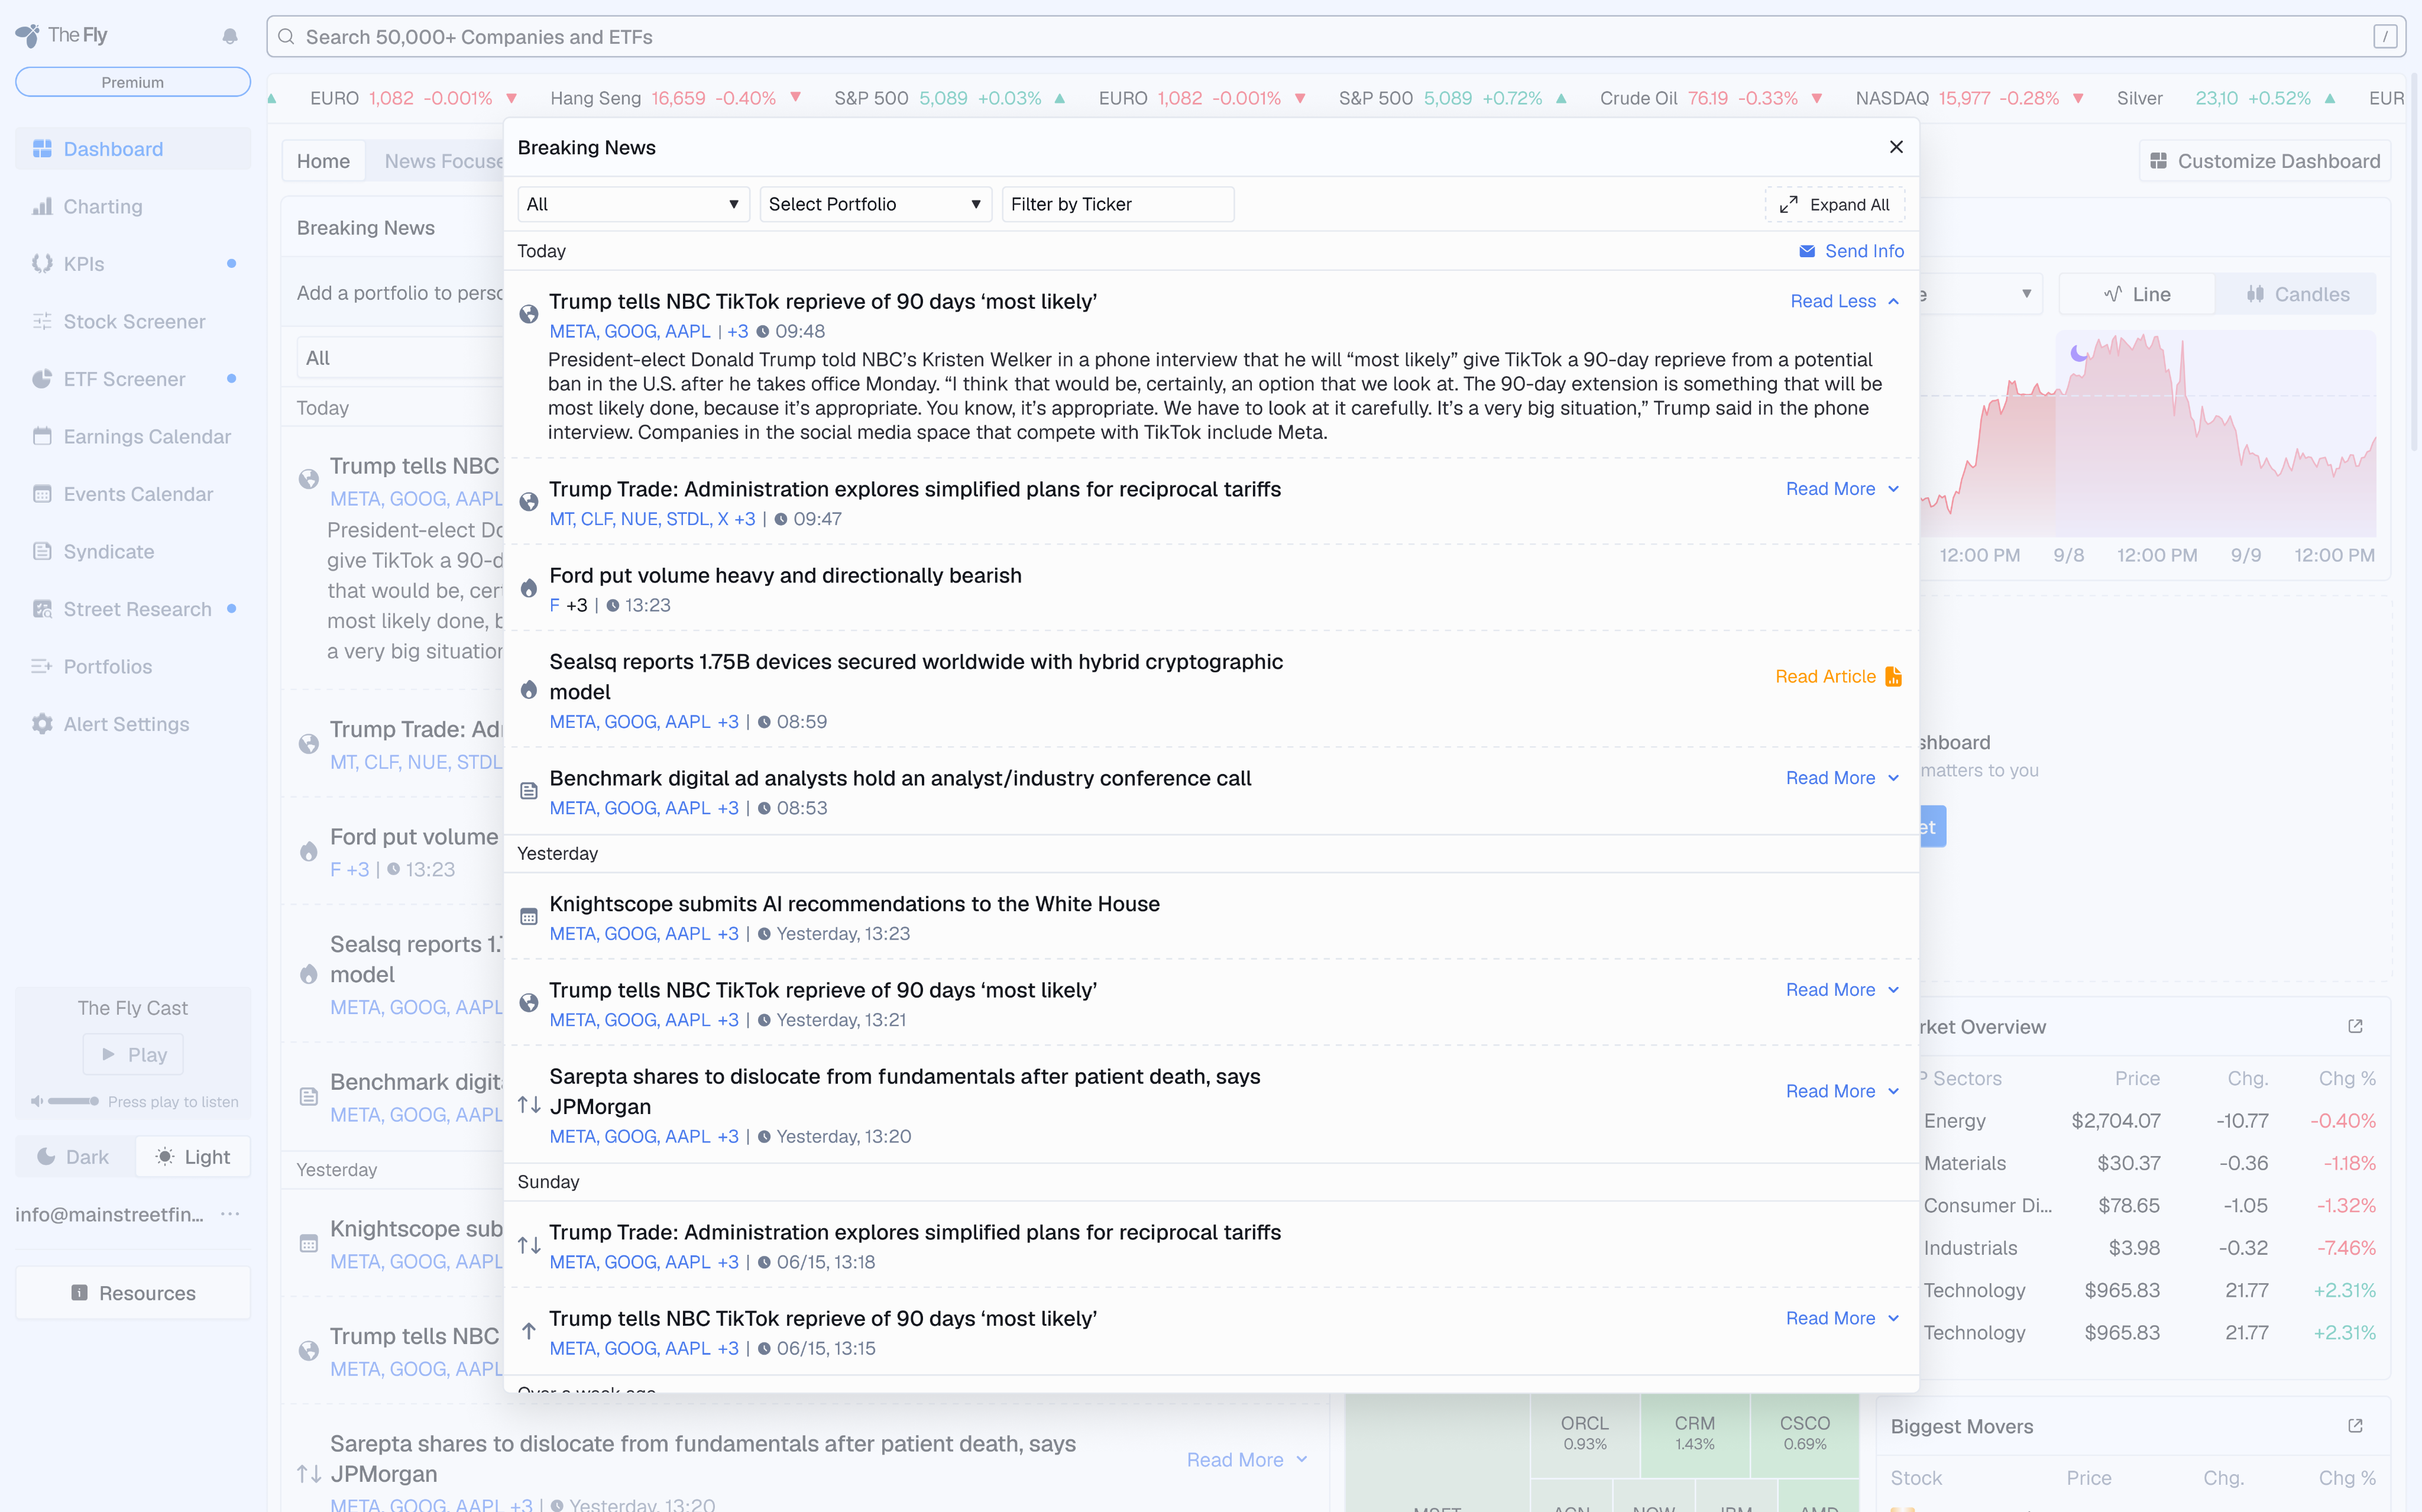Open ETF Screener
The image size is (2422, 1512).
[133, 379]
